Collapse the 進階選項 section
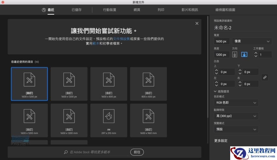 coord(222,91)
